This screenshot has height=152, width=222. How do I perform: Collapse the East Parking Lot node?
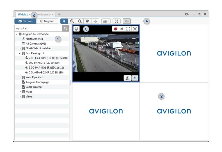[20, 53]
